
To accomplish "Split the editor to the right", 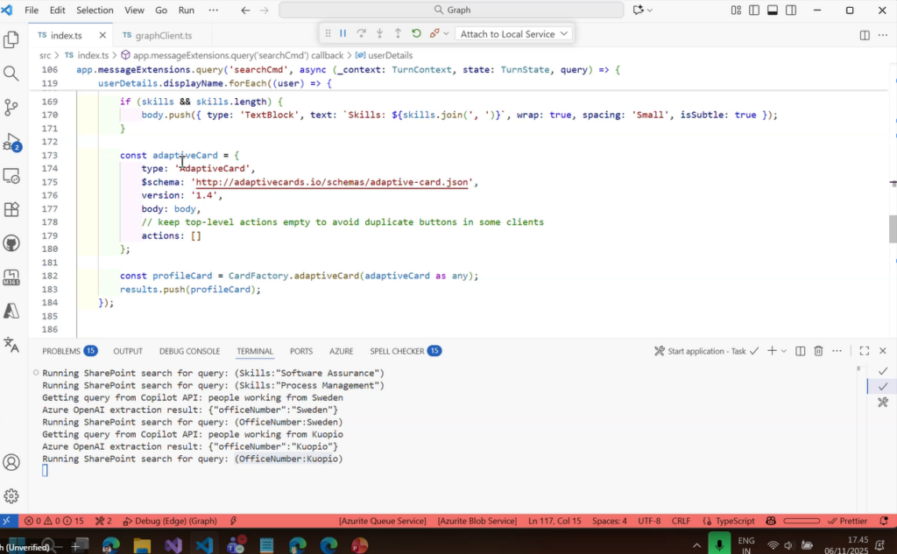I will pyautogui.click(x=865, y=35).
